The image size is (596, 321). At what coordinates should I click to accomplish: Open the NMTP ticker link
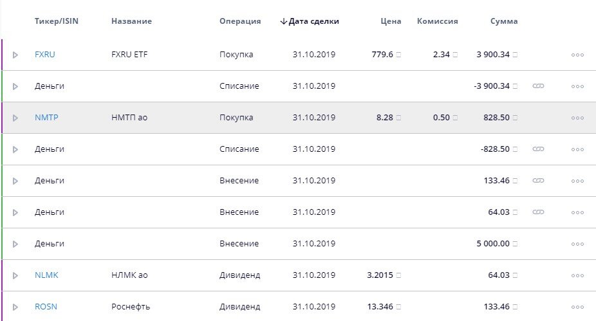pos(46,118)
